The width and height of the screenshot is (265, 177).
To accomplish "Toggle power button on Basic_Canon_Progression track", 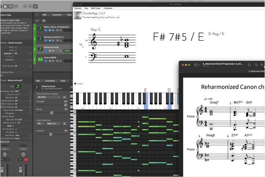I will pos(46,30).
